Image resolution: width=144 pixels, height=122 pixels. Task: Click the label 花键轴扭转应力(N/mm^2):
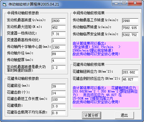pyautogui.click(x=93, y=72)
